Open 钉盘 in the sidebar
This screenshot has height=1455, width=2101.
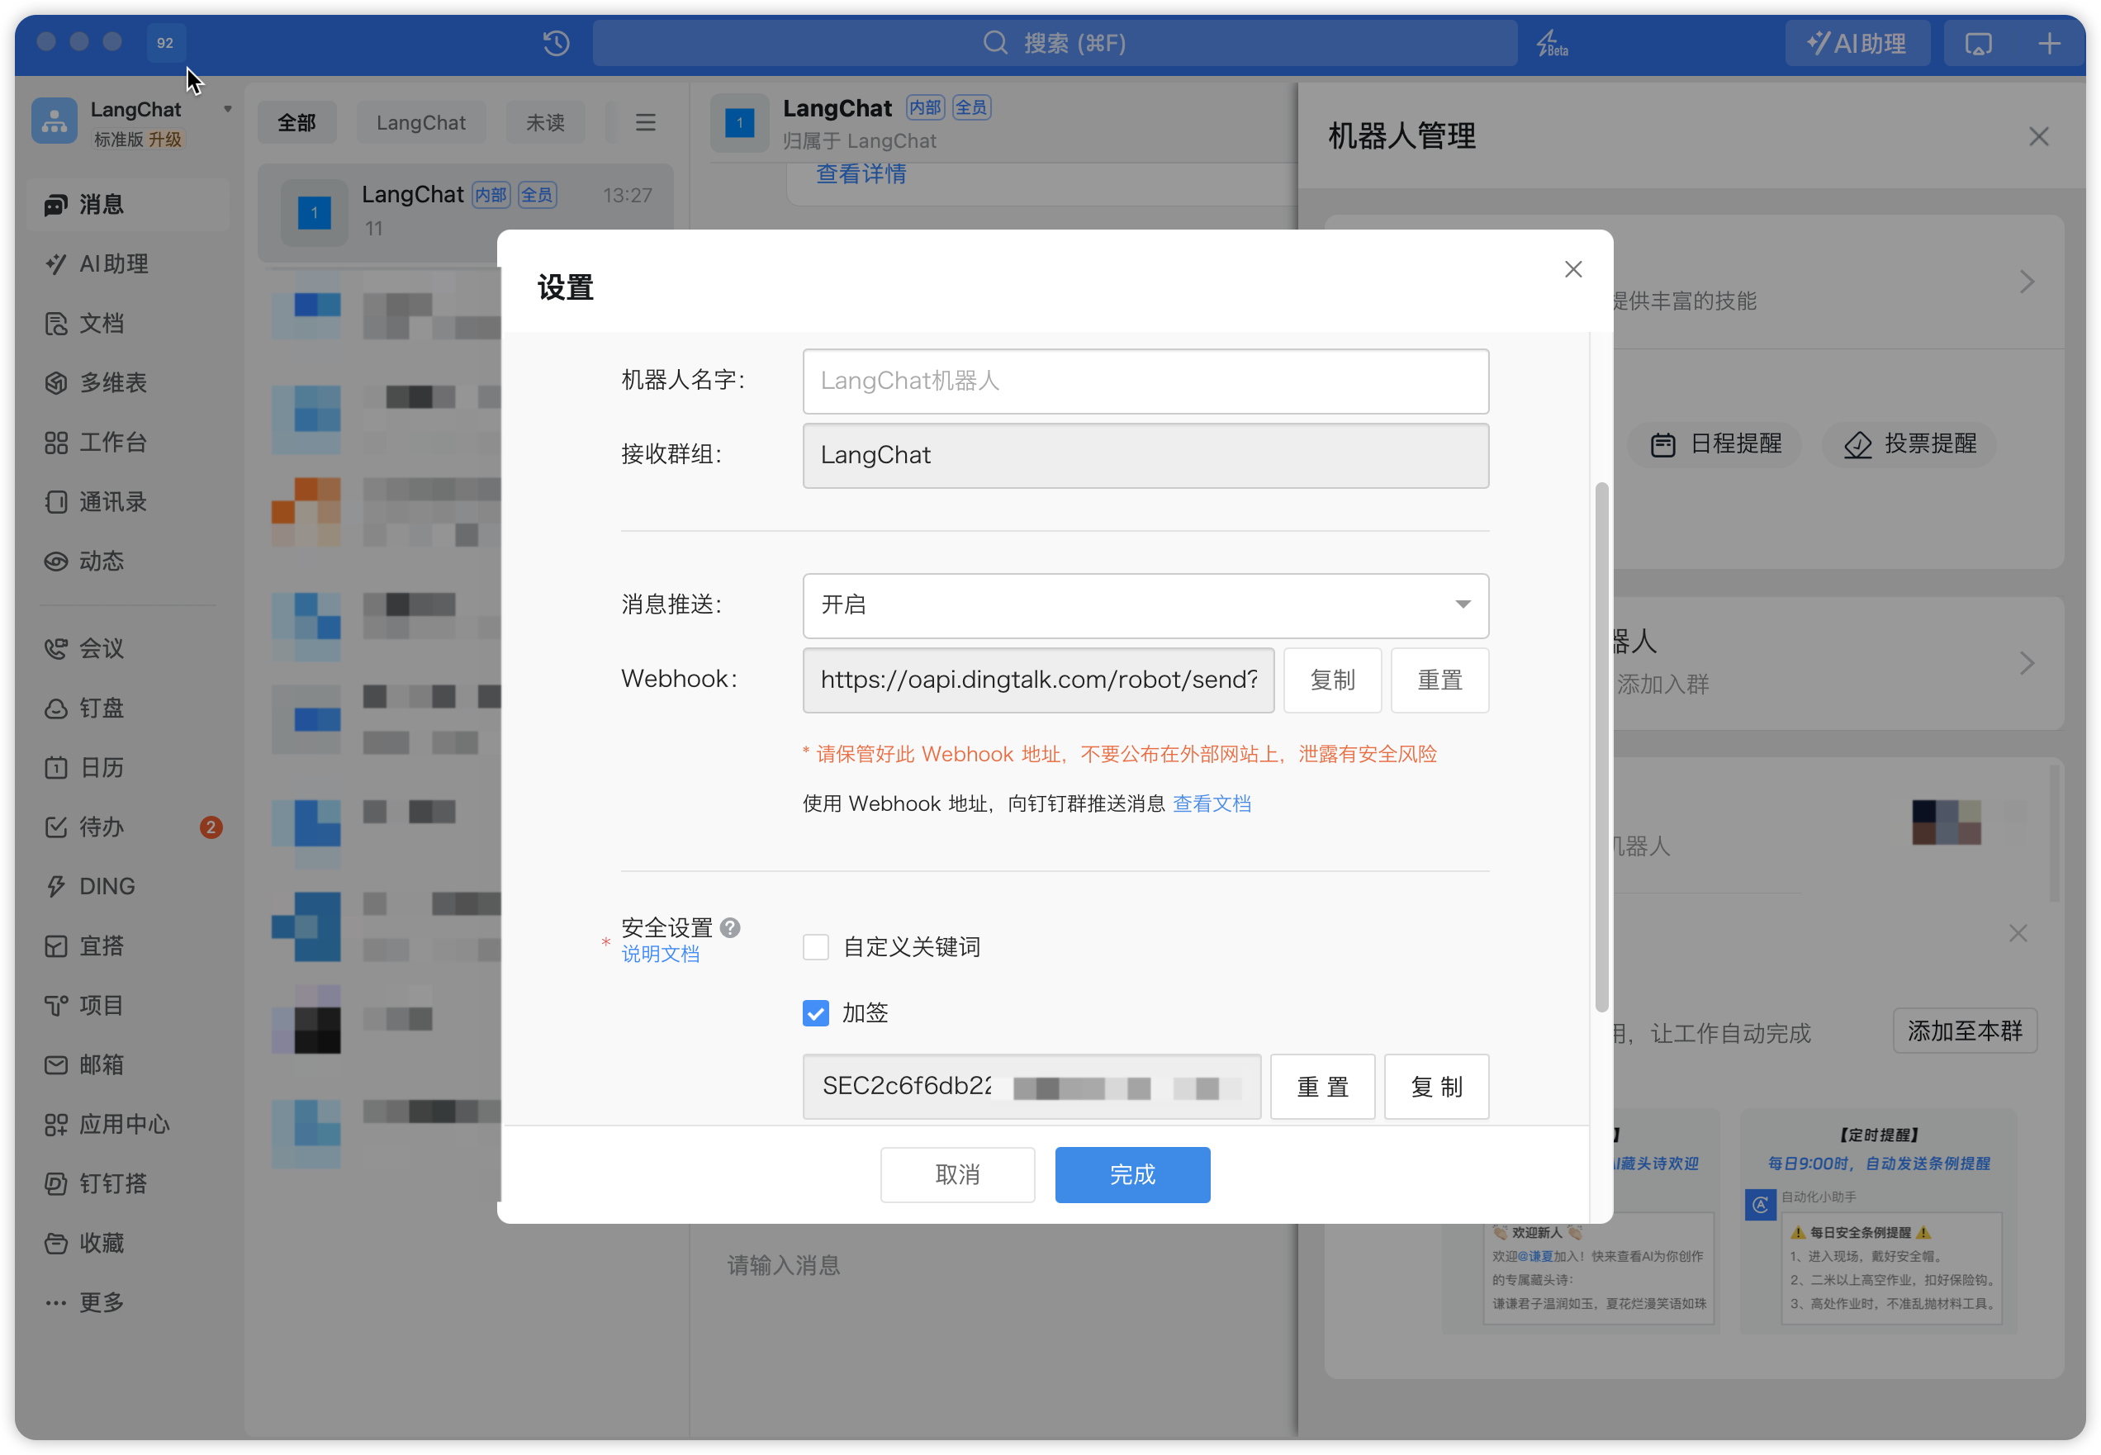(100, 709)
